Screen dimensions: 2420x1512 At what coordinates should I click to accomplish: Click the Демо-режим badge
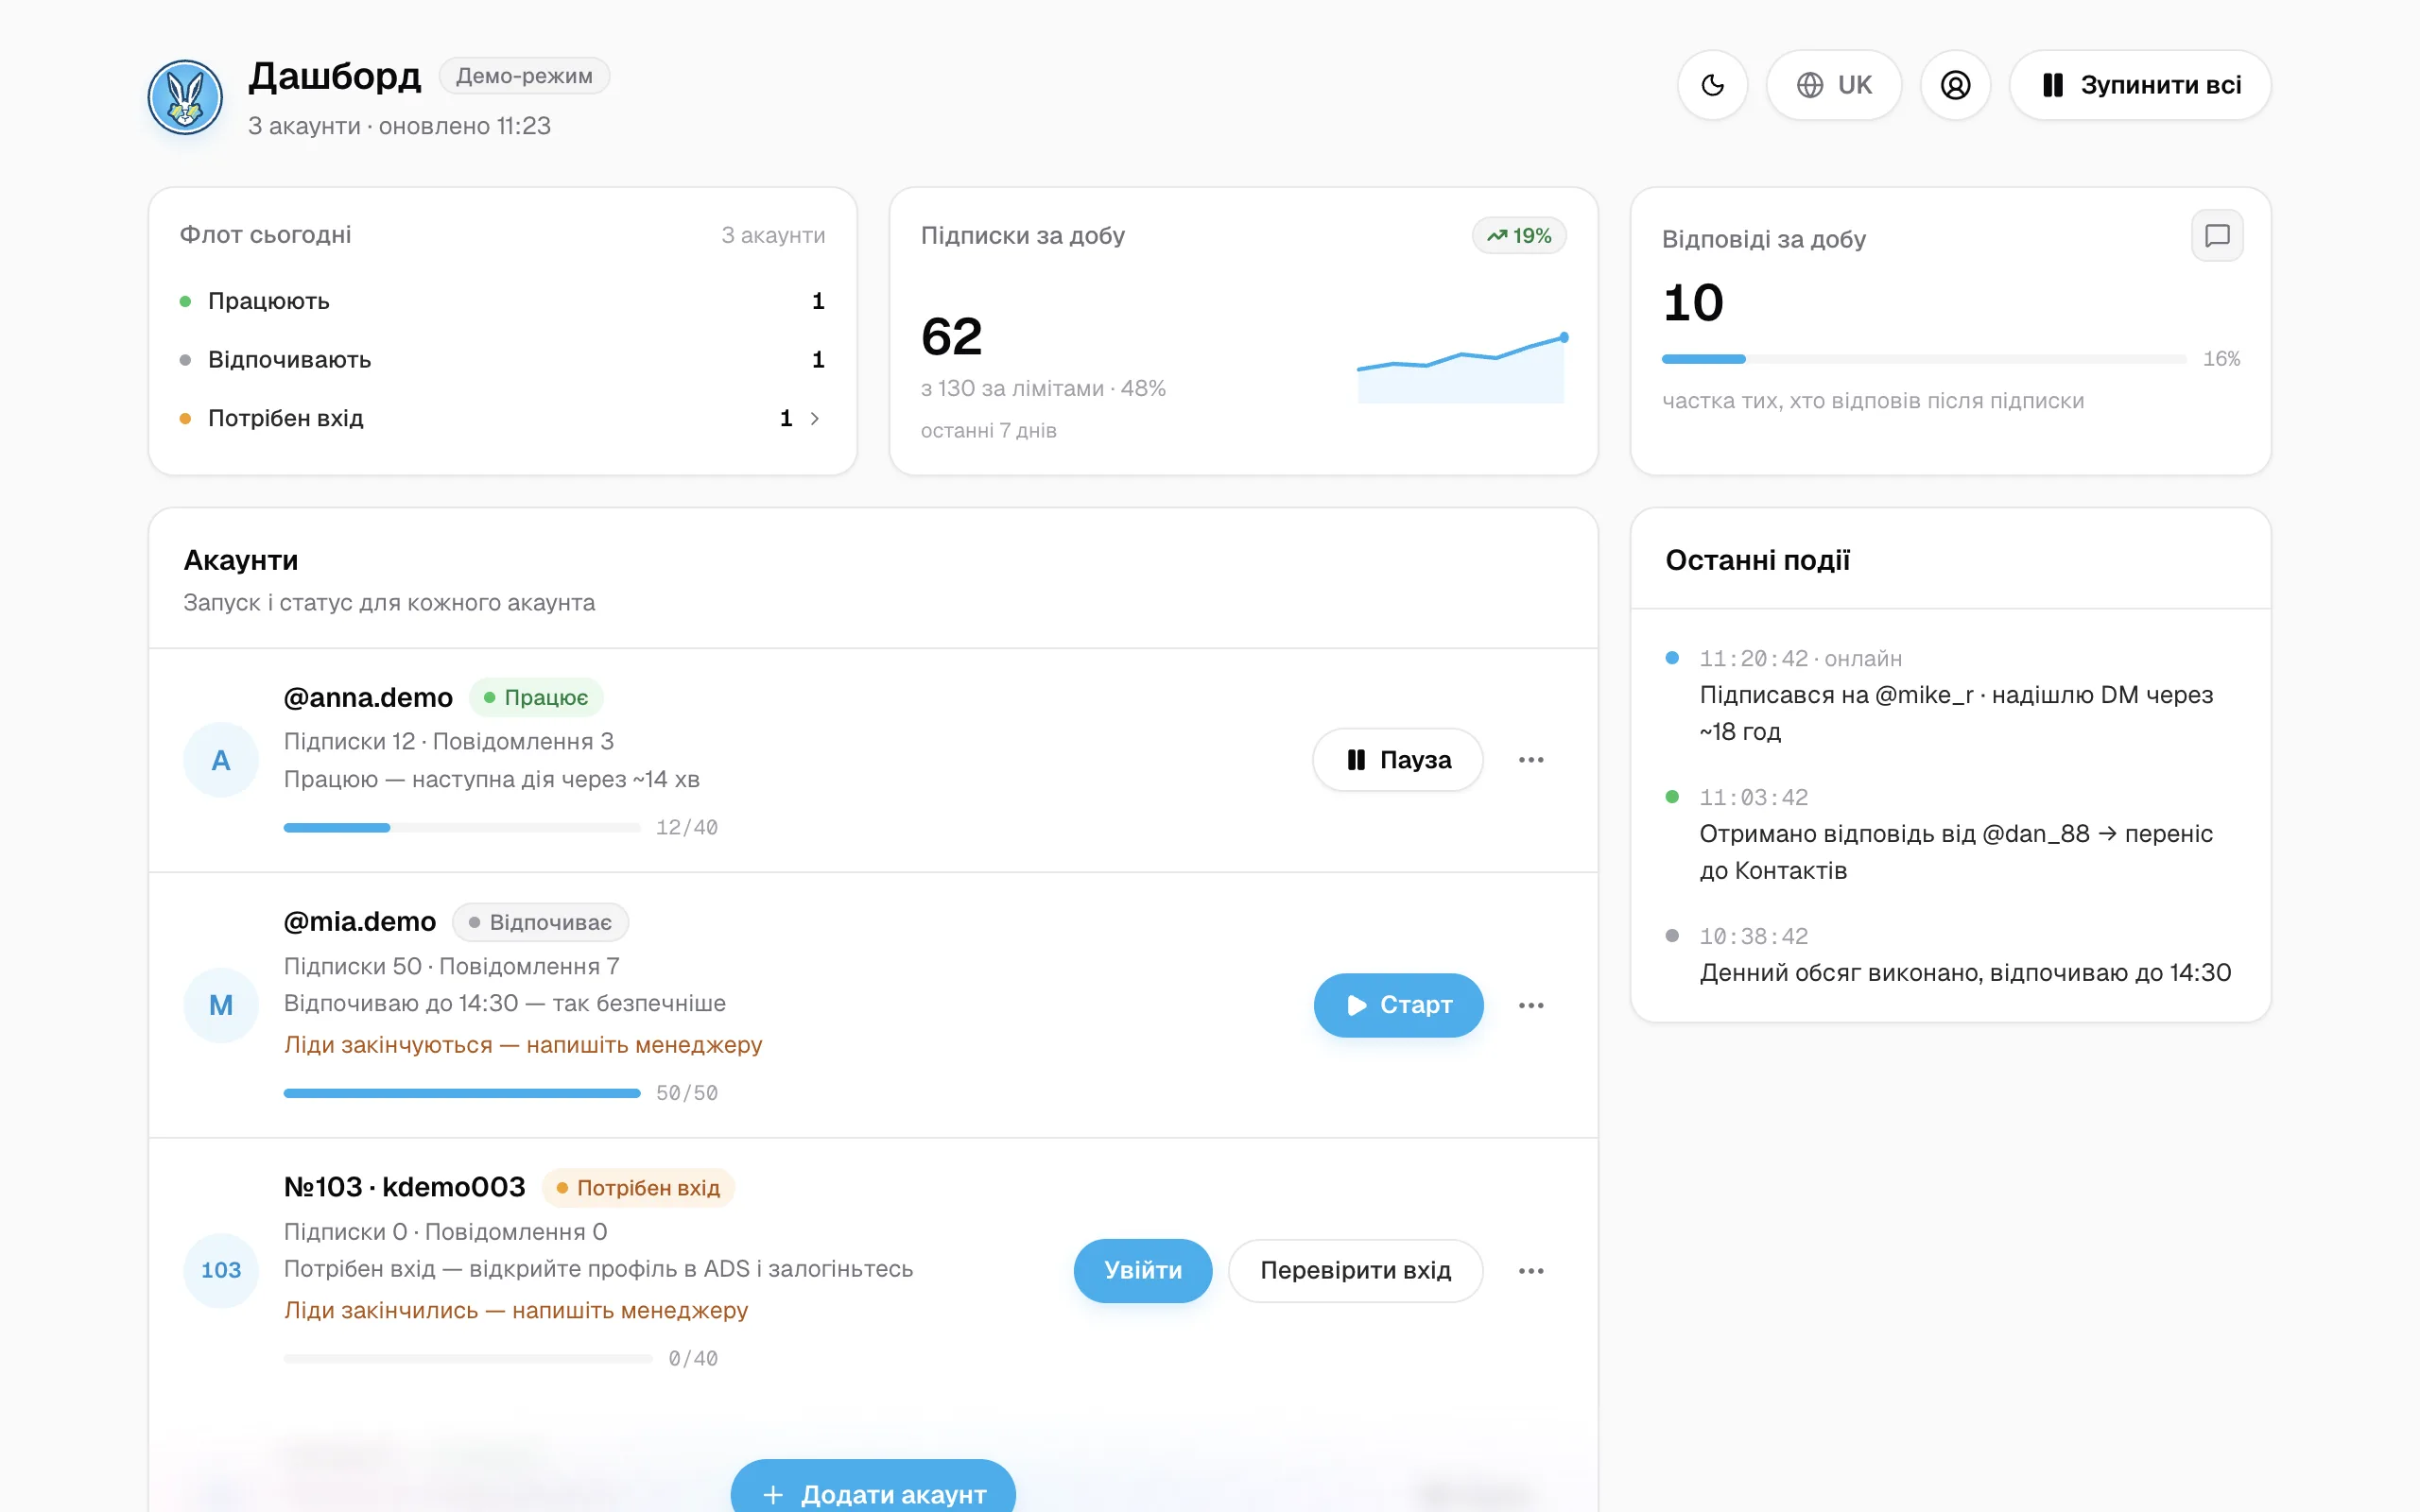(524, 76)
